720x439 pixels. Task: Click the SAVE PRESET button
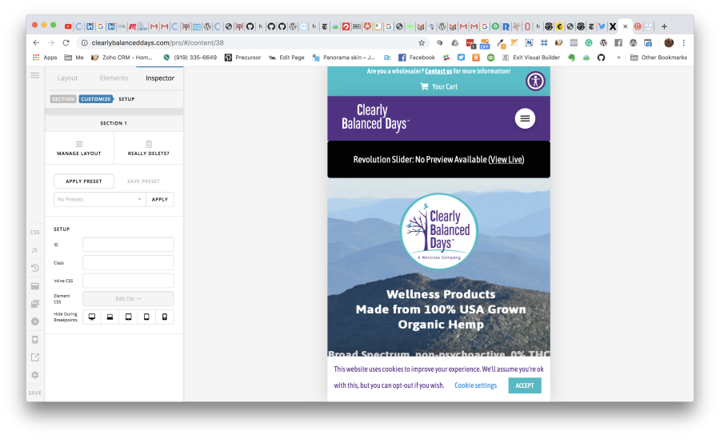tap(144, 182)
